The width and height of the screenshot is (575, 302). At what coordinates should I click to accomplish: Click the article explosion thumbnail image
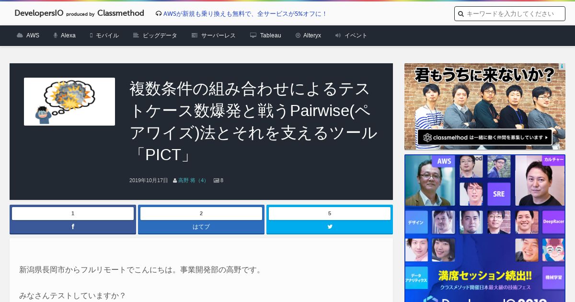[69, 102]
